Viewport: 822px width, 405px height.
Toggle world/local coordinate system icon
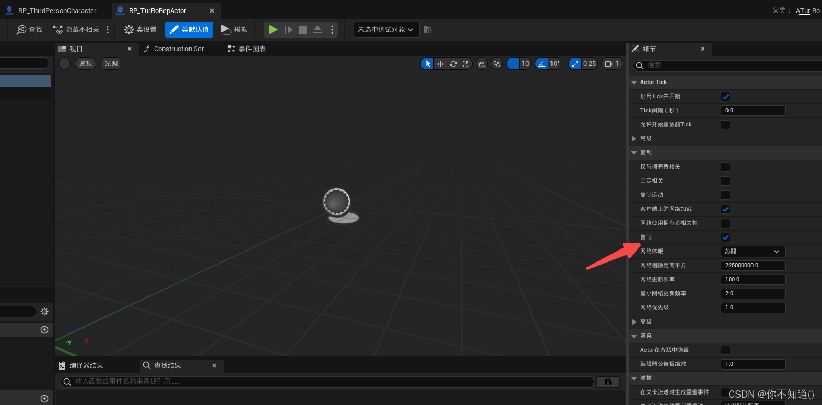(x=482, y=64)
